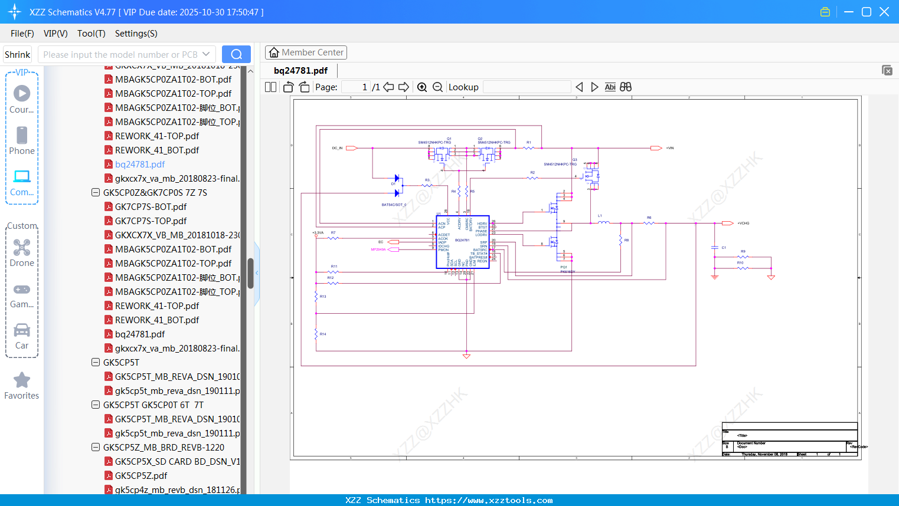This screenshot has width=899, height=506.
Task: Click the zoom out magnifier icon
Action: click(437, 87)
